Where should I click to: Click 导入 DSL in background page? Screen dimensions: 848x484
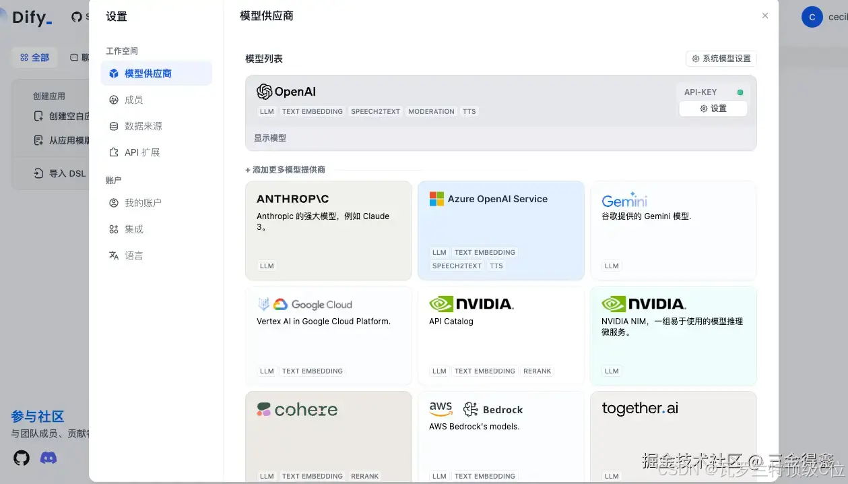pyautogui.click(x=60, y=173)
